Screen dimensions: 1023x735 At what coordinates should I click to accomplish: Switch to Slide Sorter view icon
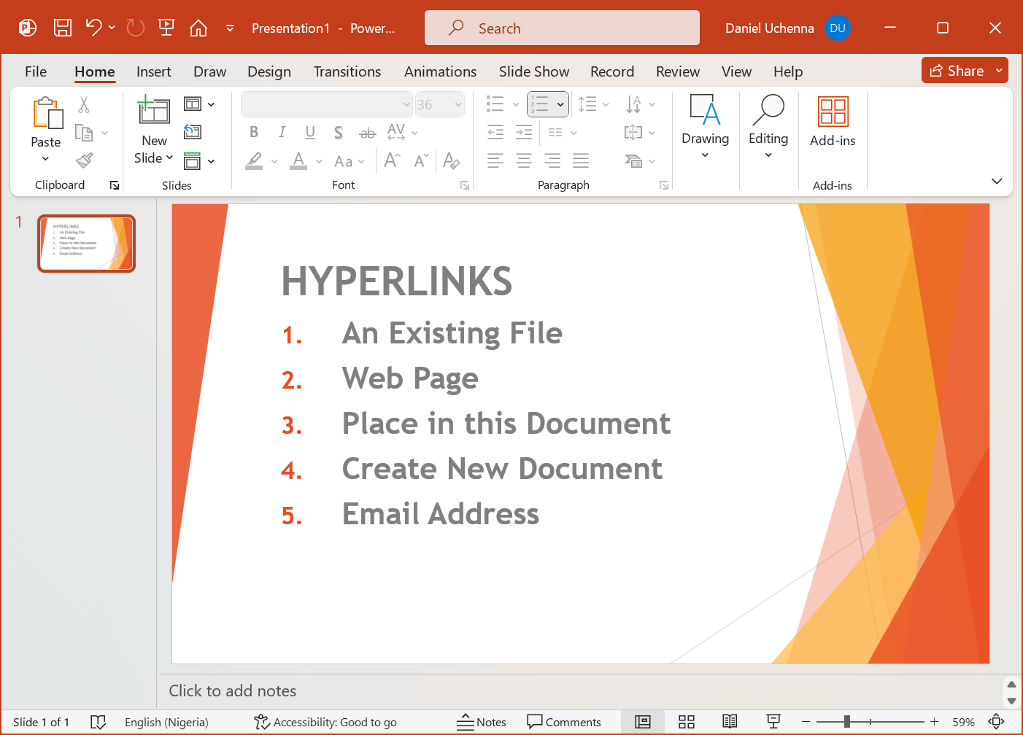(687, 721)
